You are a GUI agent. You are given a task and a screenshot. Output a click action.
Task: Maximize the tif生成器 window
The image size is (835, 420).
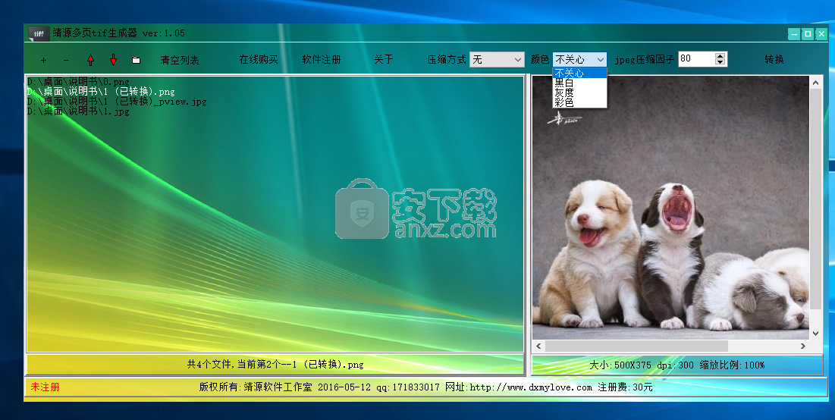[x=808, y=34]
